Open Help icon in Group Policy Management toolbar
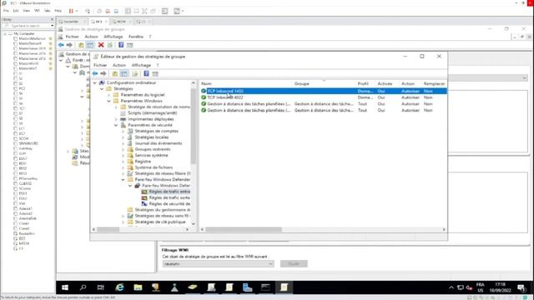The image size is (534, 300). pyautogui.click(x=121, y=45)
